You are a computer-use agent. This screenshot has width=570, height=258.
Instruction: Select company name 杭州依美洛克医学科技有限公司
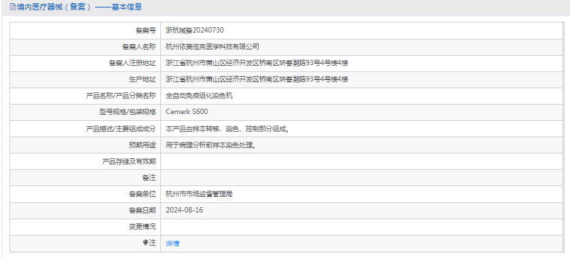(x=212, y=47)
